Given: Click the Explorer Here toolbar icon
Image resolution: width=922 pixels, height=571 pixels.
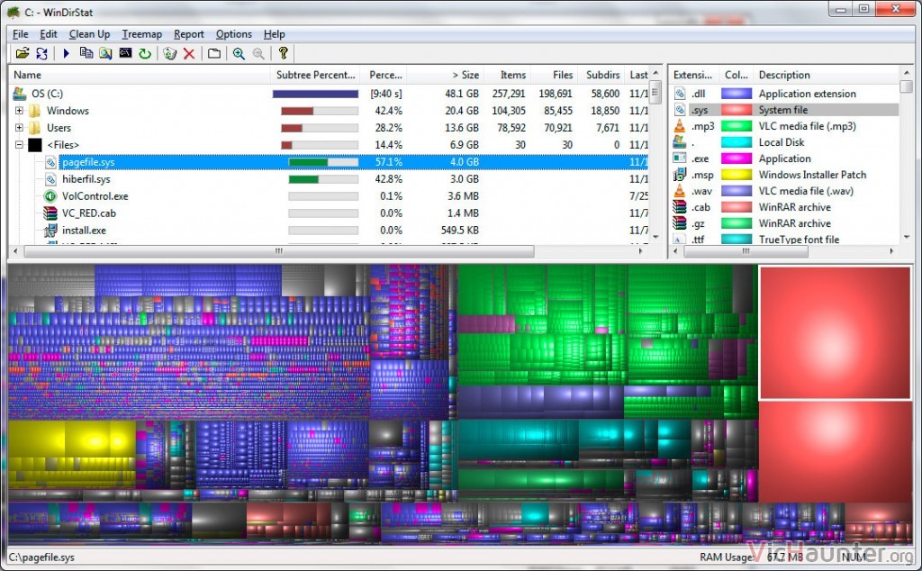Looking at the screenshot, I should tap(105, 53).
